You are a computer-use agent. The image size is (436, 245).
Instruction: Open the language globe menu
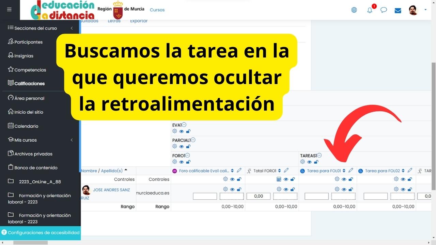[354, 10]
